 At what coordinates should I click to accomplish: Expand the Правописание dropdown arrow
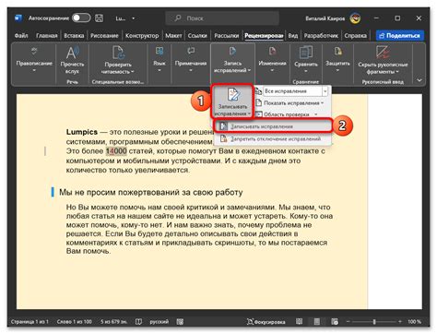(34, 71)
